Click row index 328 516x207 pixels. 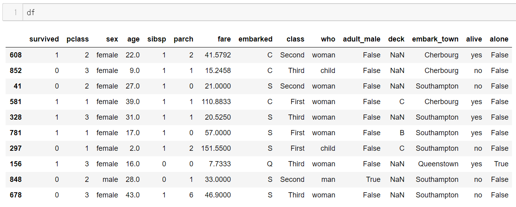[x=16, y=117]
